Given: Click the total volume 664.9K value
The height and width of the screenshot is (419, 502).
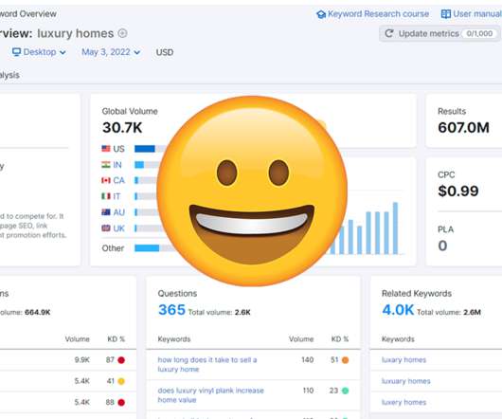Looking at the screenshot, I should 38,312.
